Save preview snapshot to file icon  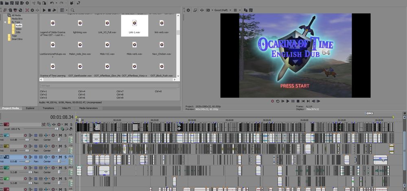tap(251, 10)
